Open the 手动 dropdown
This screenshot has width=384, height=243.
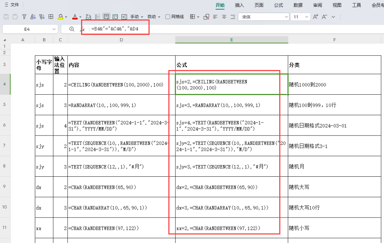pos(136,16)
